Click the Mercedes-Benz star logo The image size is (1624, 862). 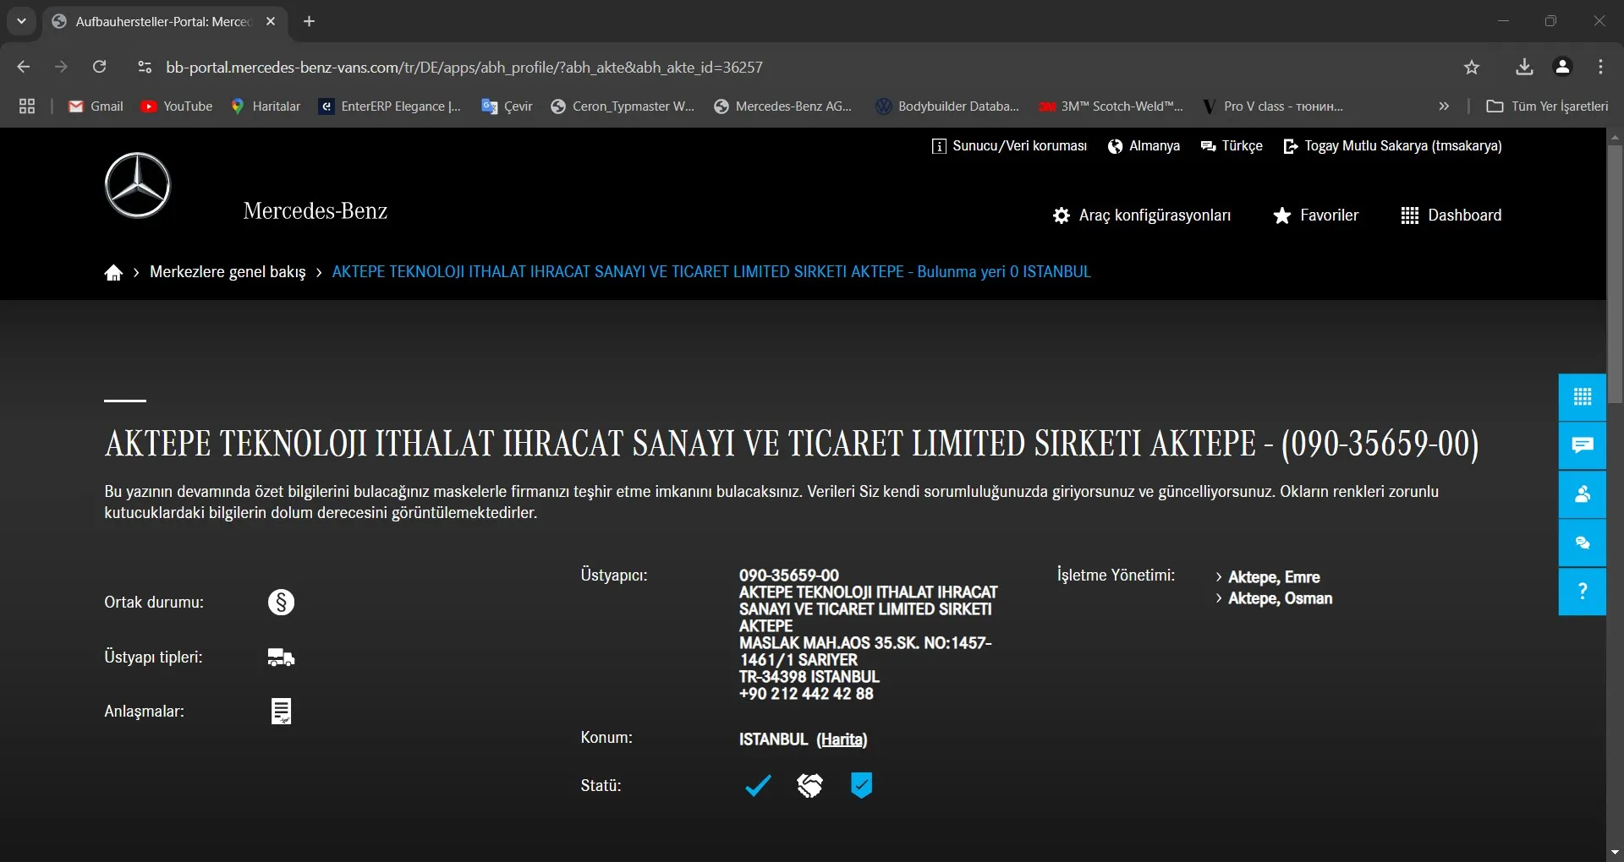(137, 185)
